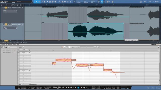Toggle the highlighted snap mode button in toolbar

[102, 2]
